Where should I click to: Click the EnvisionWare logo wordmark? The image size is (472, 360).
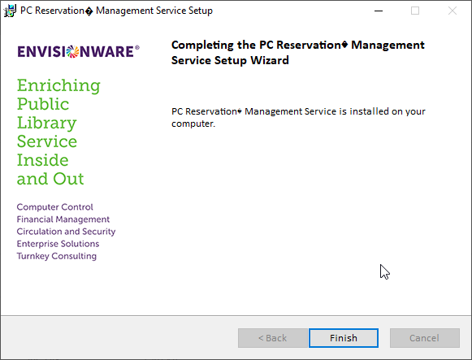pos(78,51)
